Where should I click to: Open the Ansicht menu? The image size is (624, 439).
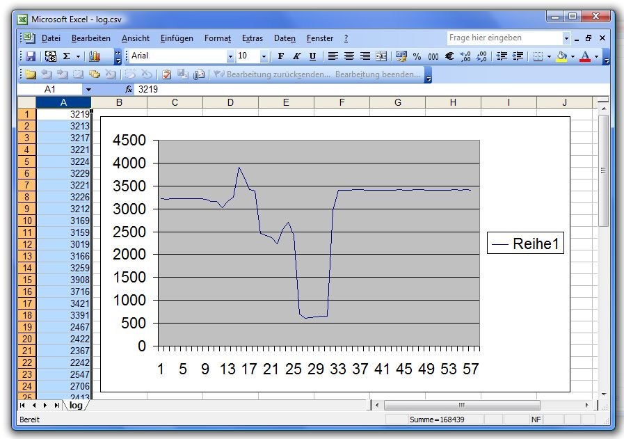coord(136,38)
